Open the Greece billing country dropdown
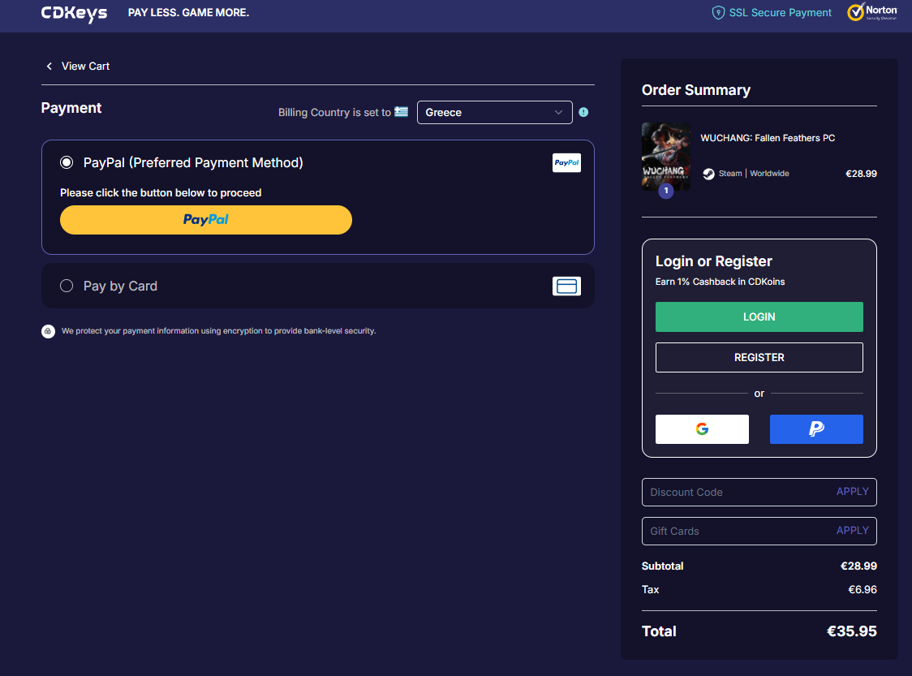The height and width of the screenshot is (676, 912). (x=494, y=112)
